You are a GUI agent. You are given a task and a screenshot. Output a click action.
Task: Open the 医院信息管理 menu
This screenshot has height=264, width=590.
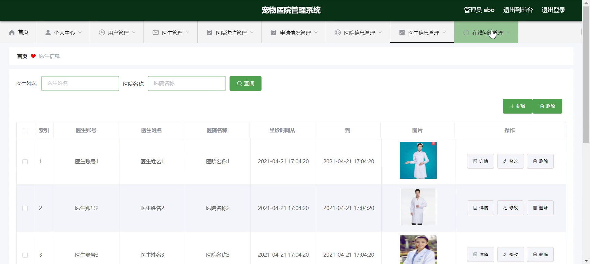(x=358, y=32)
